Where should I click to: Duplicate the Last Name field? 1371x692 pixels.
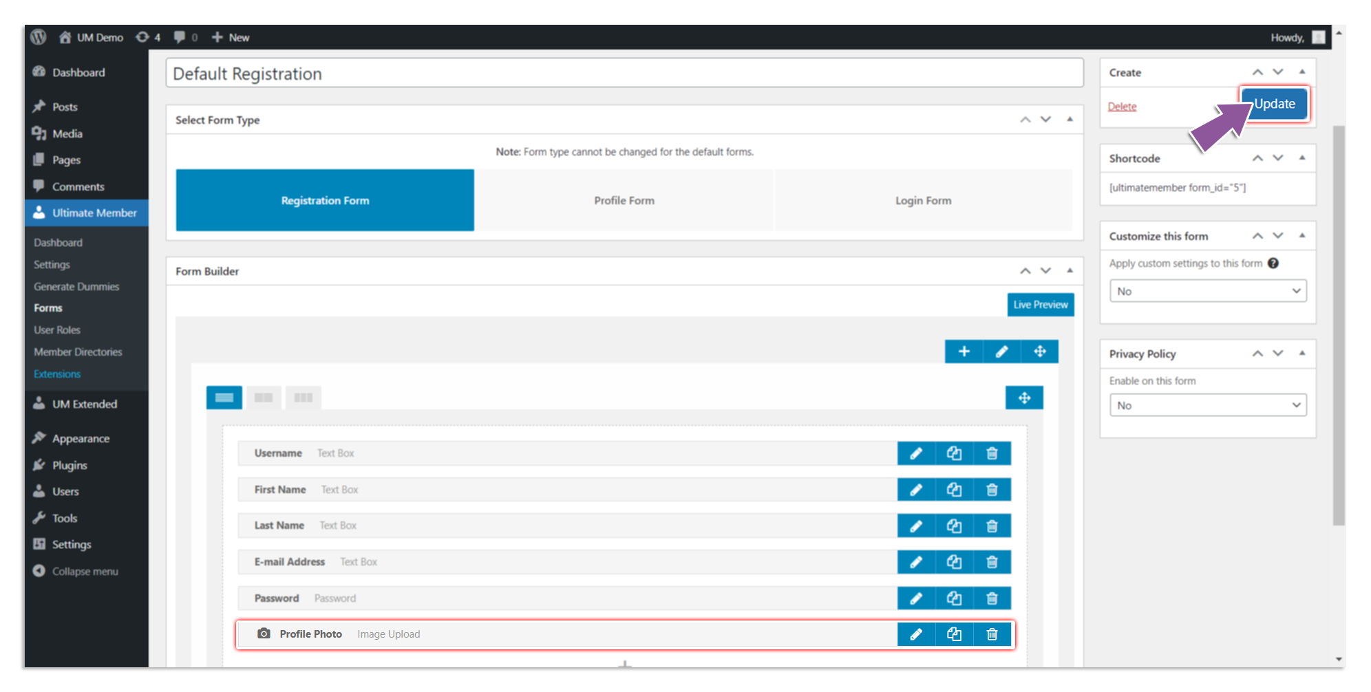954,526
